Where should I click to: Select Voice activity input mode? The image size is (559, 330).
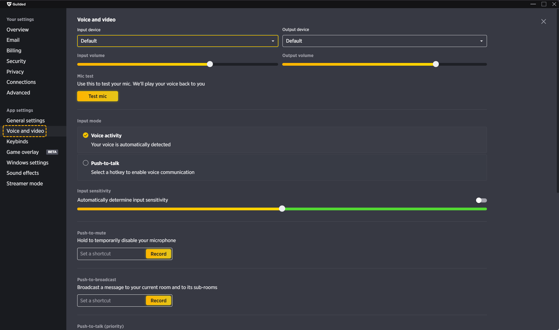tap(86, 135)
